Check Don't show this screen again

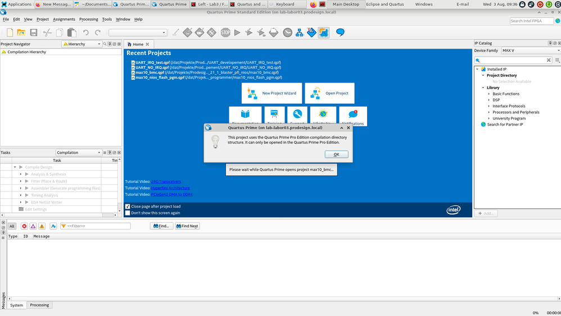point(128,213)
